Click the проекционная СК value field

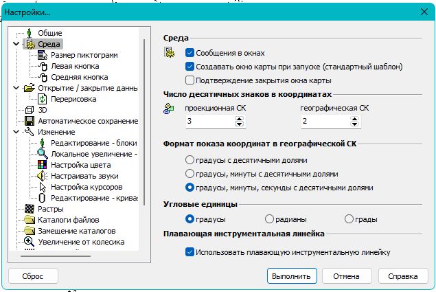(210, 122)
